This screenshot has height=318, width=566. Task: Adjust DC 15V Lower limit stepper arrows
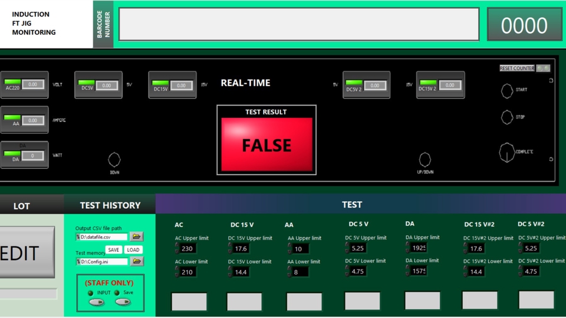(x=230, y=271)
